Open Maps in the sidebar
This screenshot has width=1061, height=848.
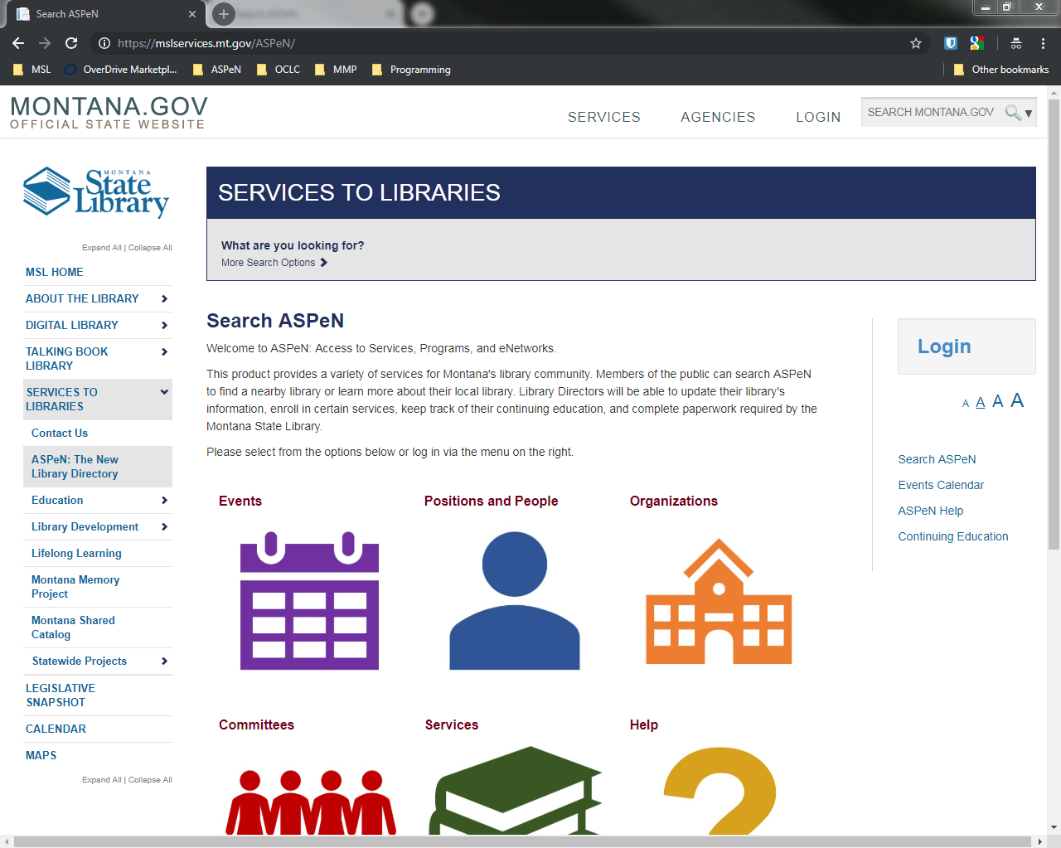pos(41,755)
